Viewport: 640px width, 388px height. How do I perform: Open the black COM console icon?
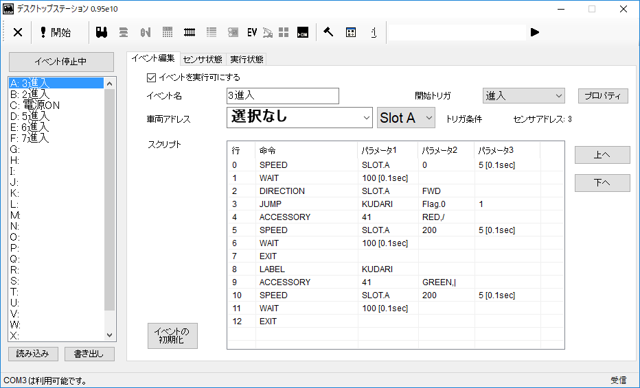(x=303, y=32)
